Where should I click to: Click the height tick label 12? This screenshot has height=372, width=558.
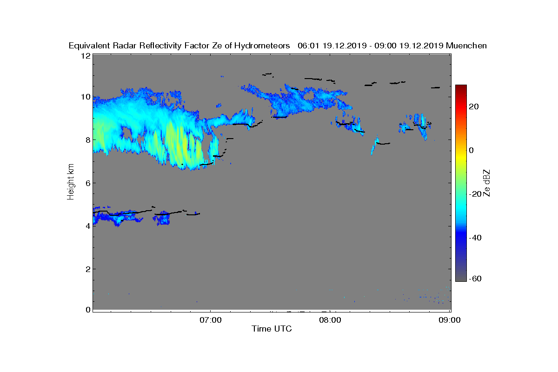(x=86, y=56)
